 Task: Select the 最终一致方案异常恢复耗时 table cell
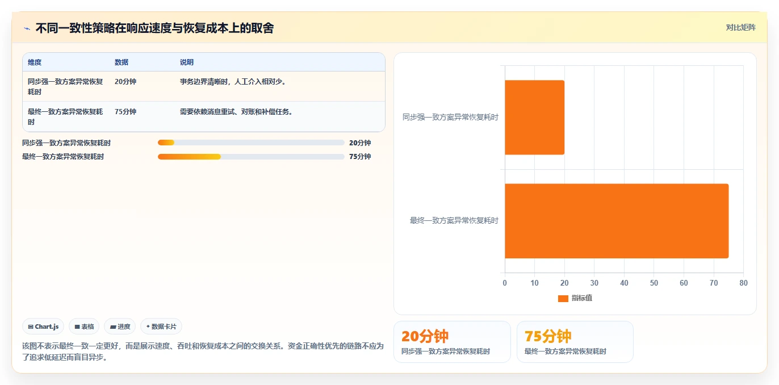point(66,116)
